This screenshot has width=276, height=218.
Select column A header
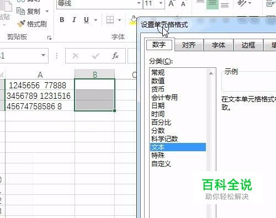[x=40, y=75]
